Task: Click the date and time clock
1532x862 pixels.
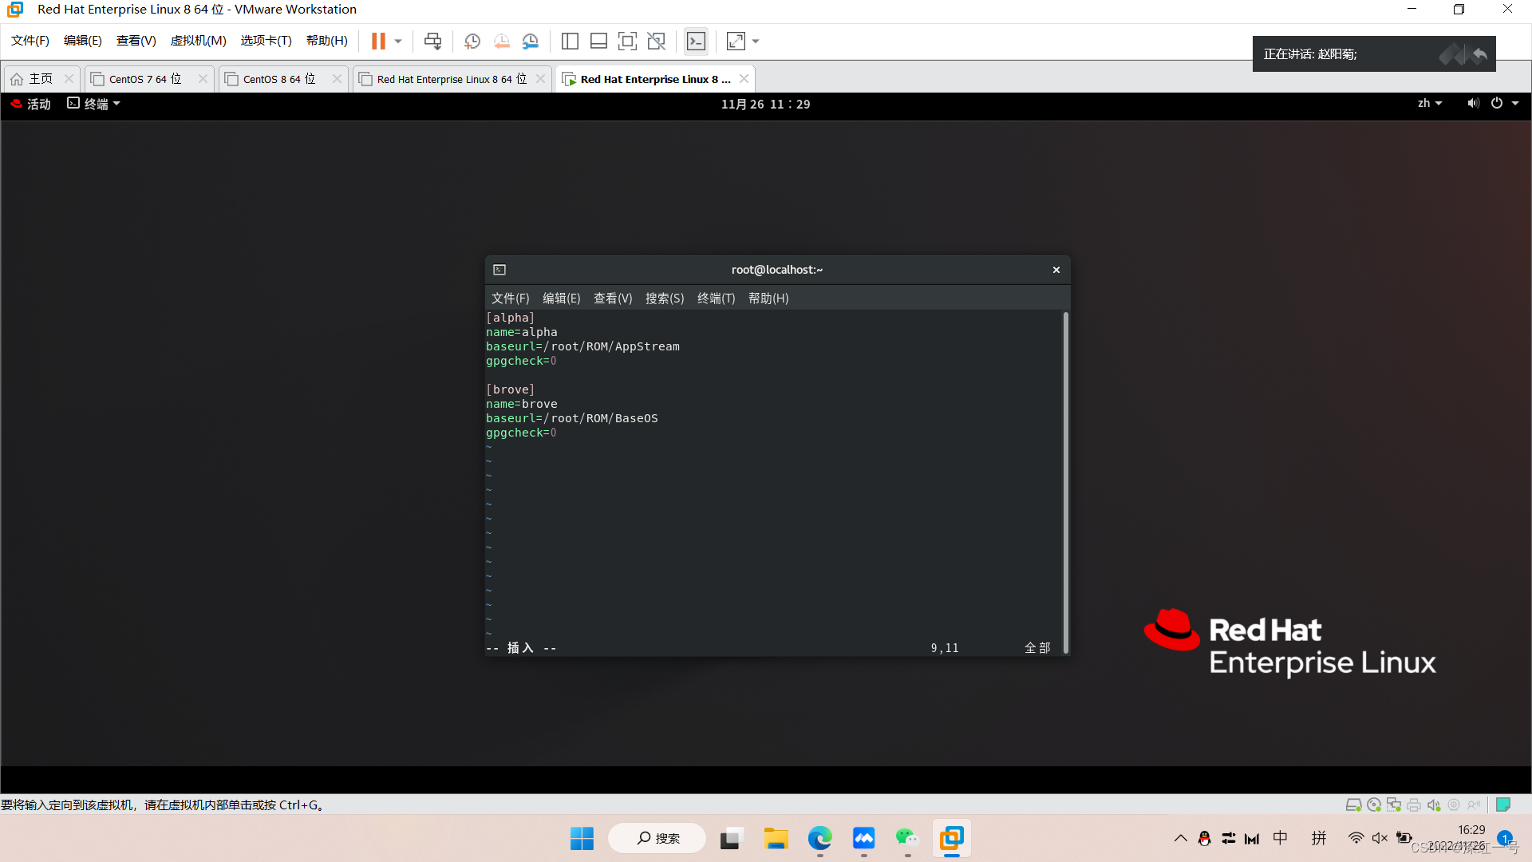Action: click(x=765, y=104)
